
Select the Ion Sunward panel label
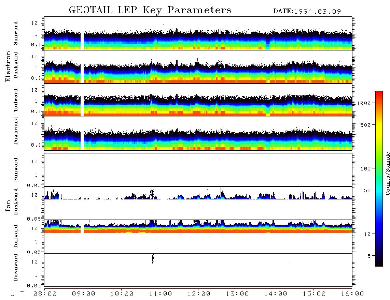pyautogui.click(x=16, y=170)
